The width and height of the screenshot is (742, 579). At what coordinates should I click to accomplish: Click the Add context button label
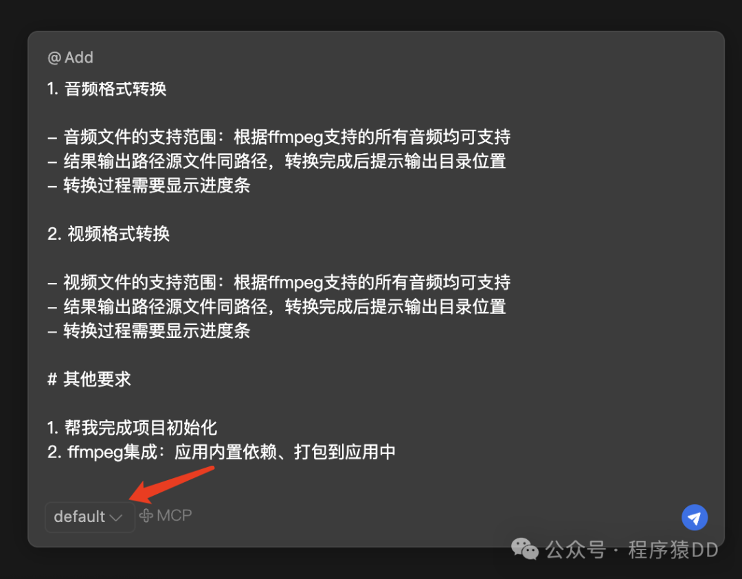pyautogui.click(x=79, y=58)
